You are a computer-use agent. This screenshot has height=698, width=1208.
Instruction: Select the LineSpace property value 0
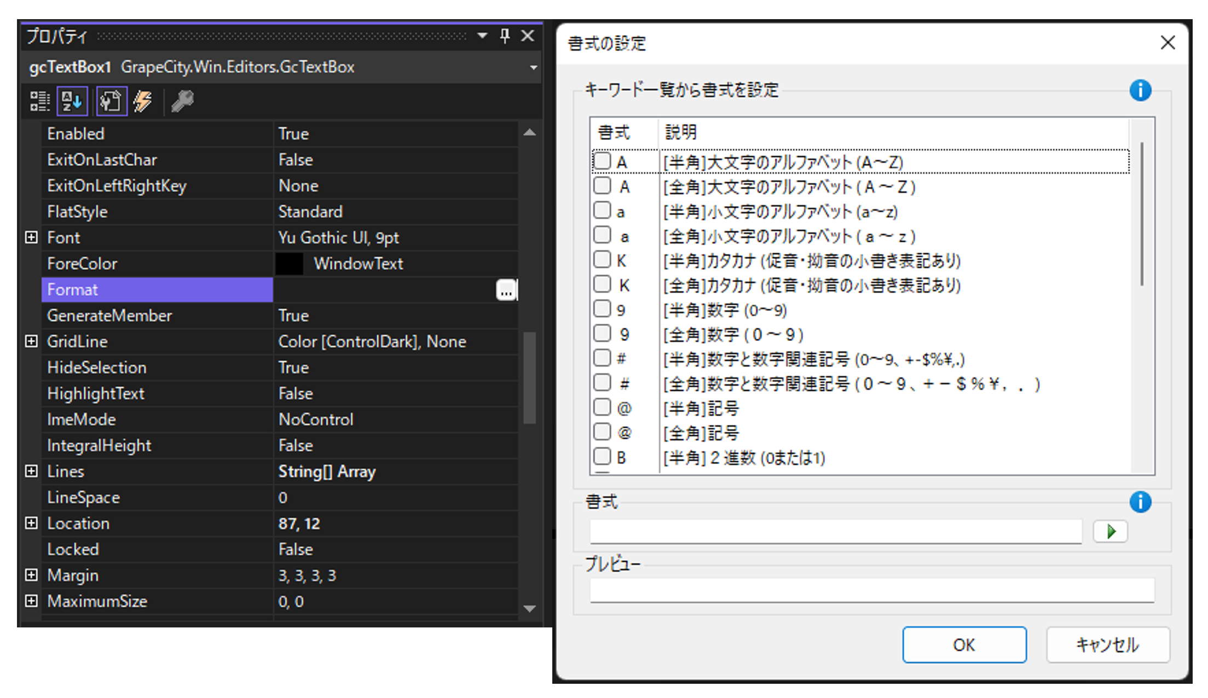pos(282,498)
